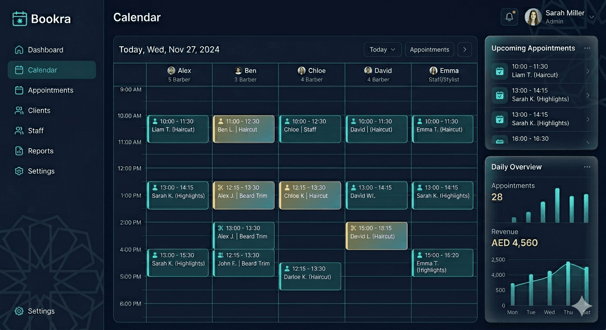
Task: Click the Tue label on revenue chart
Action: 531,312
